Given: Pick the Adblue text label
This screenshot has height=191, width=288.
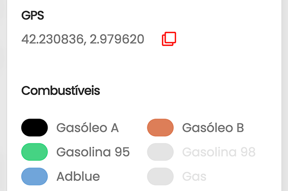Looking at the screenshot, I should [x=78, y=176].
